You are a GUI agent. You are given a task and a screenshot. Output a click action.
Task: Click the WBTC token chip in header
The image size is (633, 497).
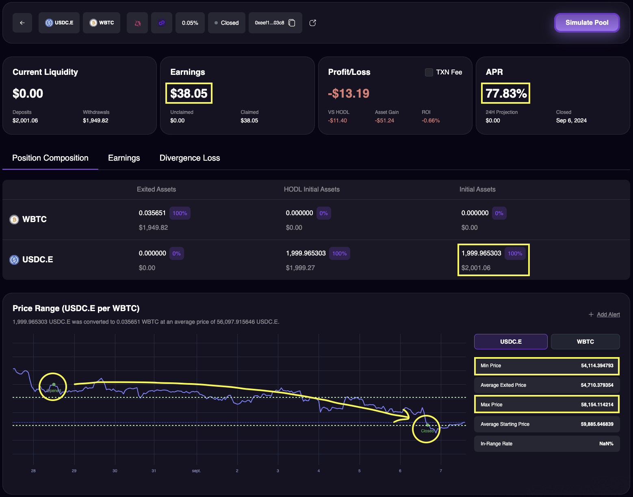click(x=102, y=23)
